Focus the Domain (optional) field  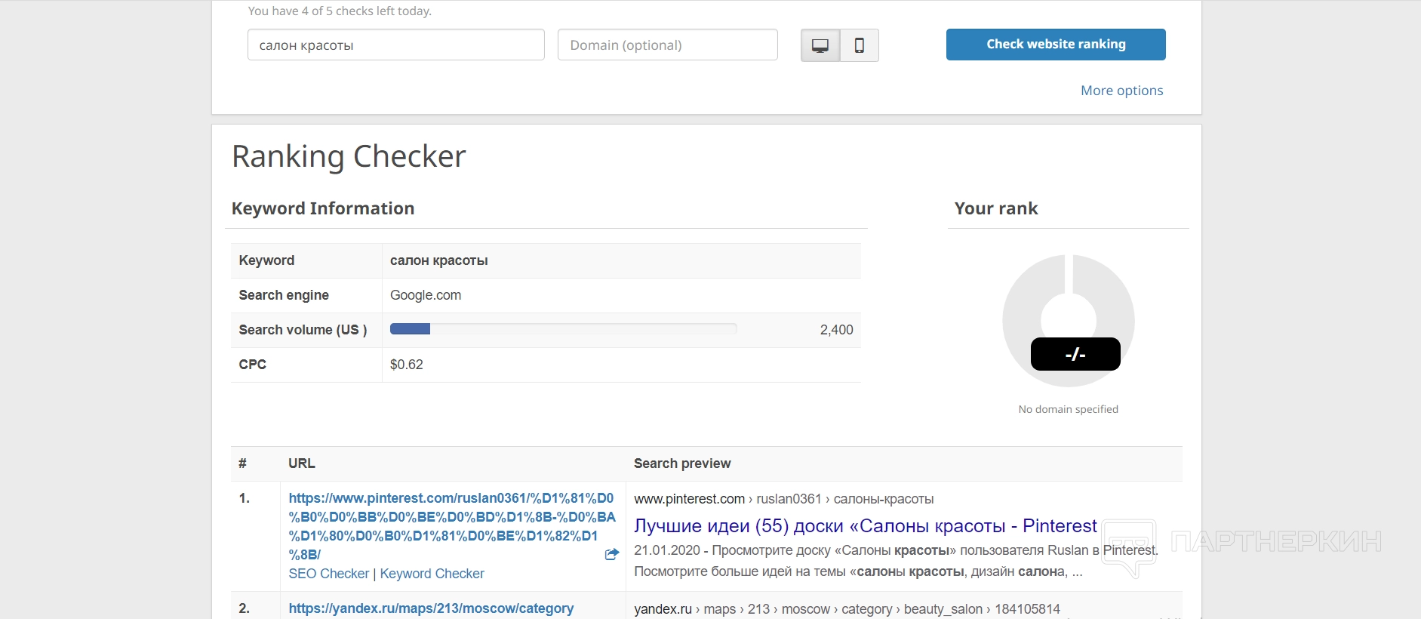click(667, 45)
